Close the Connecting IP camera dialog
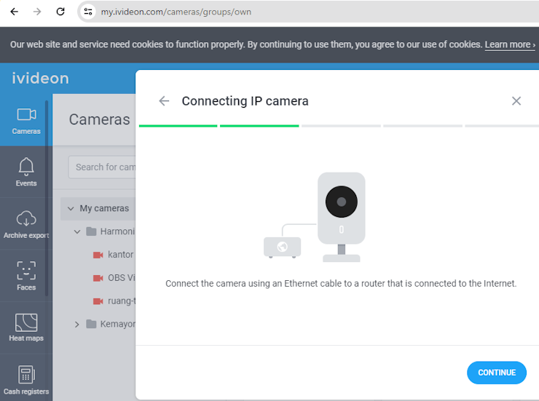This screenshot has height=401, width=539. coord(516,101)
